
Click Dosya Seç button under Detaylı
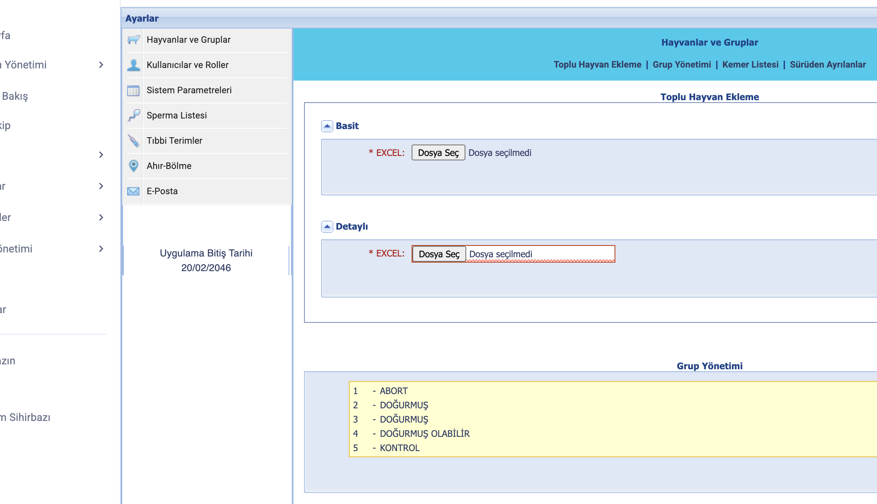[x=439, y=254]
